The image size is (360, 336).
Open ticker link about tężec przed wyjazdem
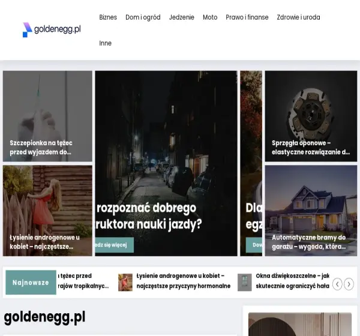point(83,281)
